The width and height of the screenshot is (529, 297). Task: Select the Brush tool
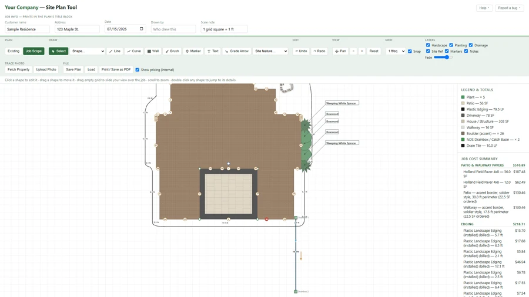(x=172, y=51)
